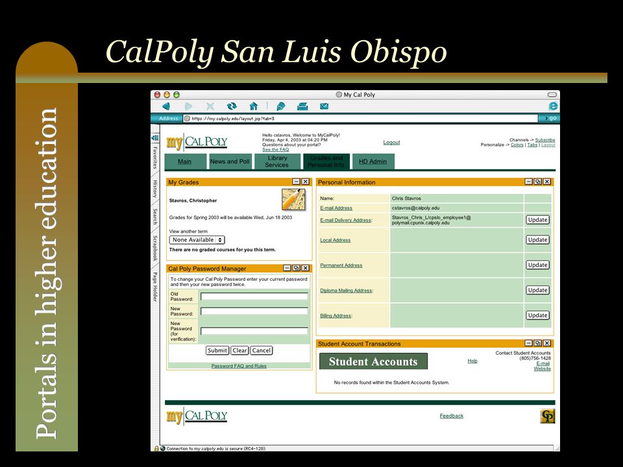Minimize the Personal Information channel

[528, 182]
